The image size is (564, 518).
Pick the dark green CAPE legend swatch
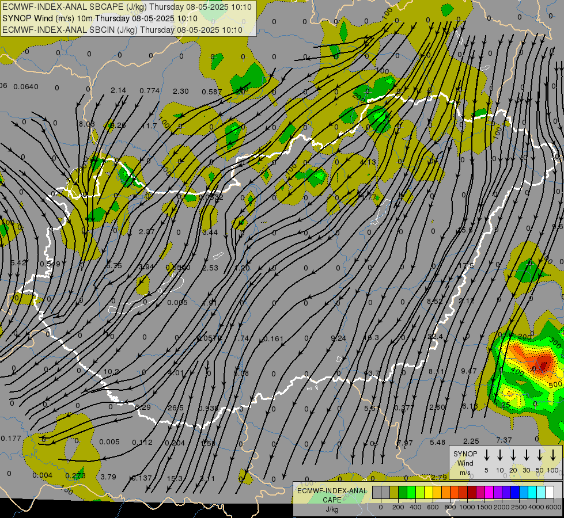tap(403, 493)
